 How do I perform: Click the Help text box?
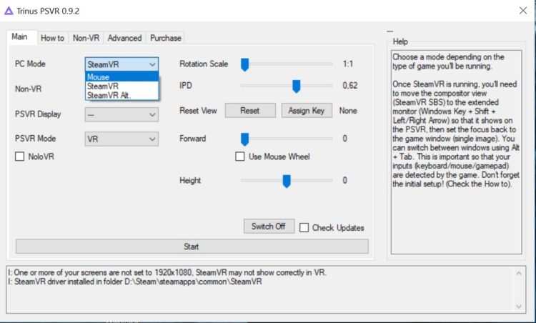[457, 152]
